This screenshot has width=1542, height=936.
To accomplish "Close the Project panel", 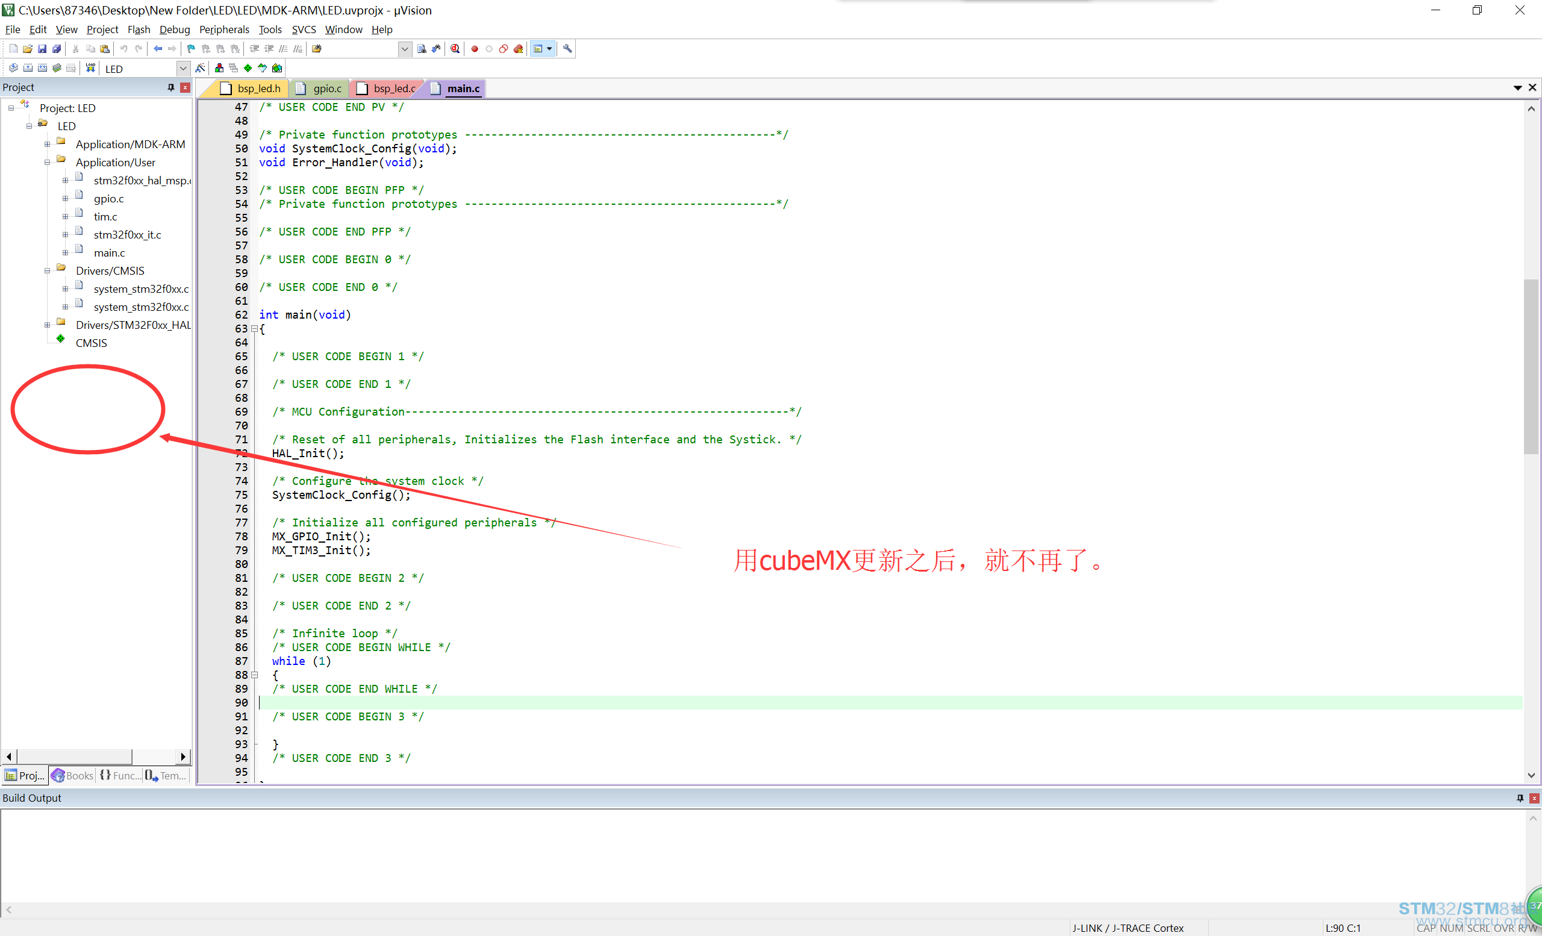I will pyautogui.click(x=186, y=87).
